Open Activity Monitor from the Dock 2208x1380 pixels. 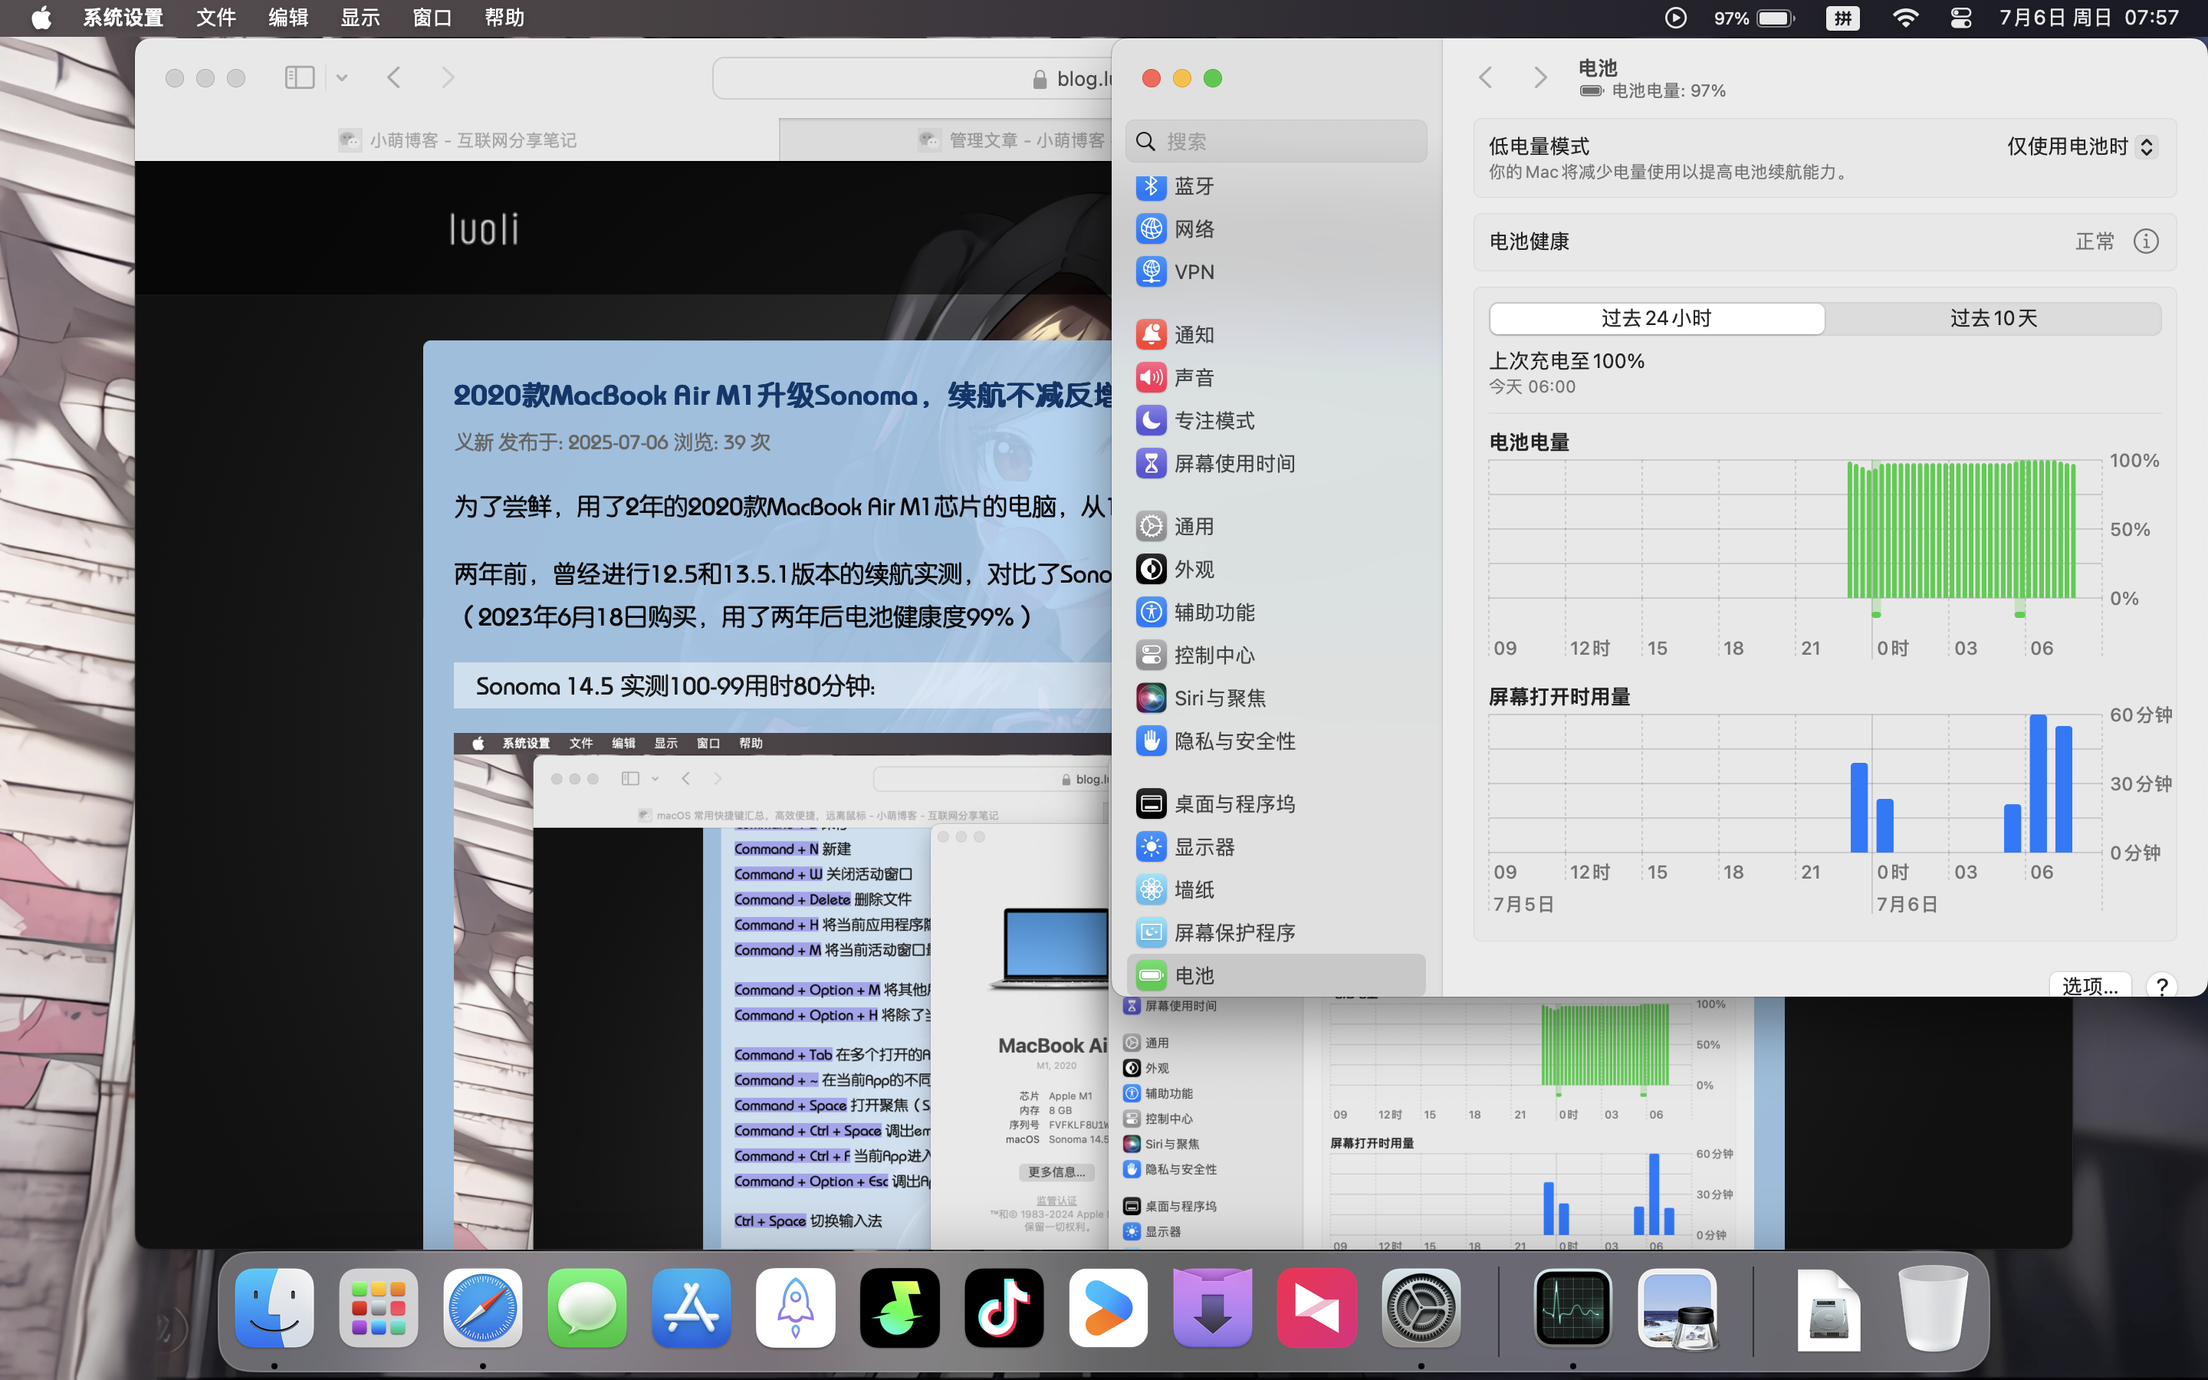tap(1573, 1308)
